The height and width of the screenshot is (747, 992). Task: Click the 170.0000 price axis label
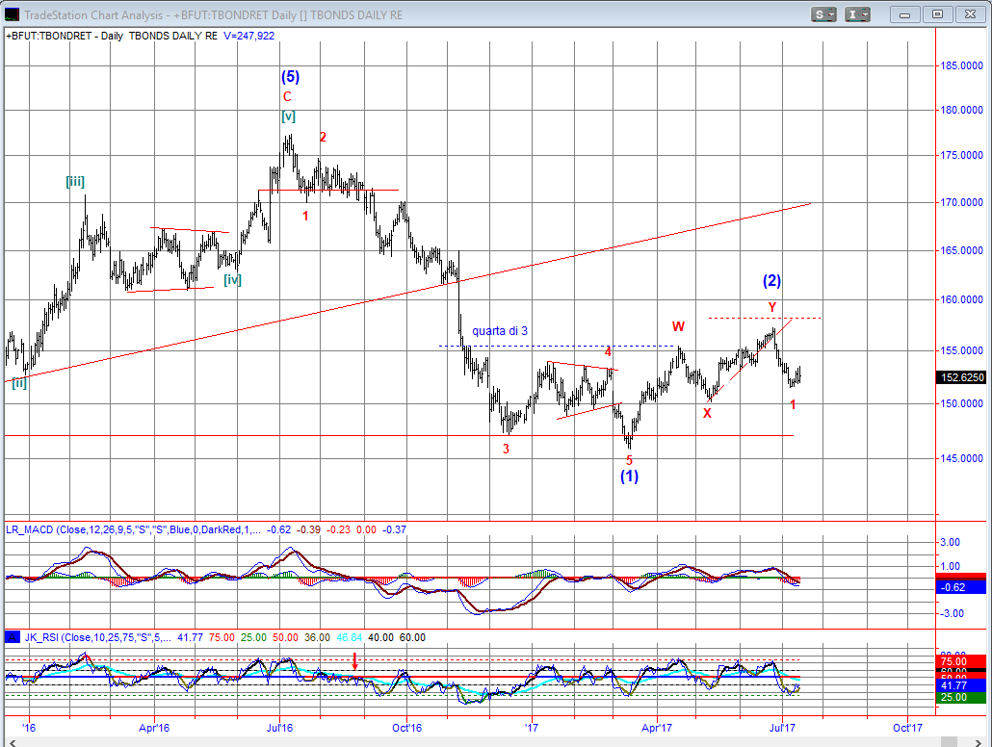pos(961,202)
